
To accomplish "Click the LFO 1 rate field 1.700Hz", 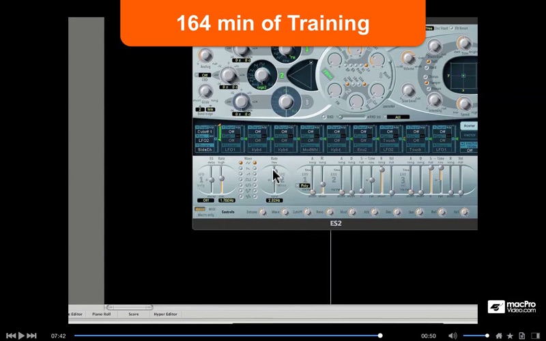I will pyautogui.click(x=227, y=201).
